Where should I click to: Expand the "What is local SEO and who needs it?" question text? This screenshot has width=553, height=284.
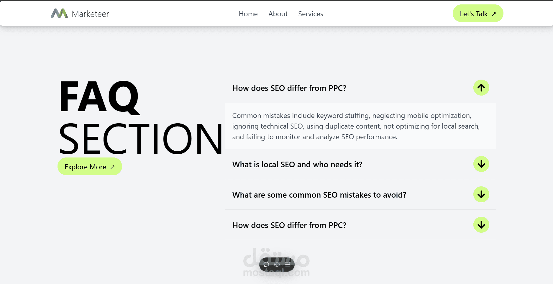297,165
